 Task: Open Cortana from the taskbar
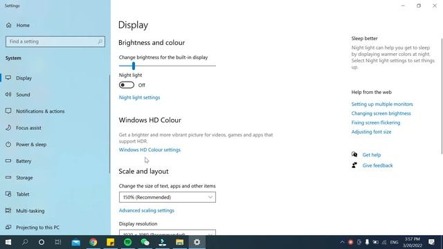pyautogui.click(x=42, y=242)
